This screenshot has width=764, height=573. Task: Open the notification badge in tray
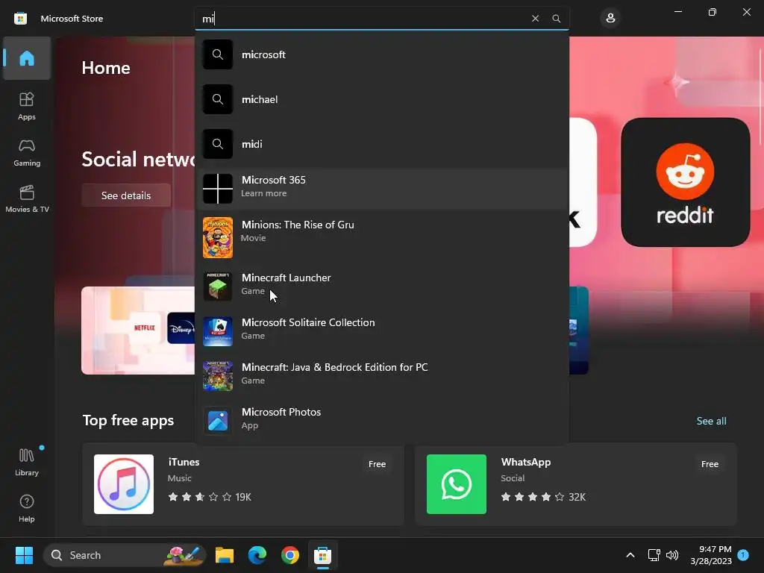point(743,555)
